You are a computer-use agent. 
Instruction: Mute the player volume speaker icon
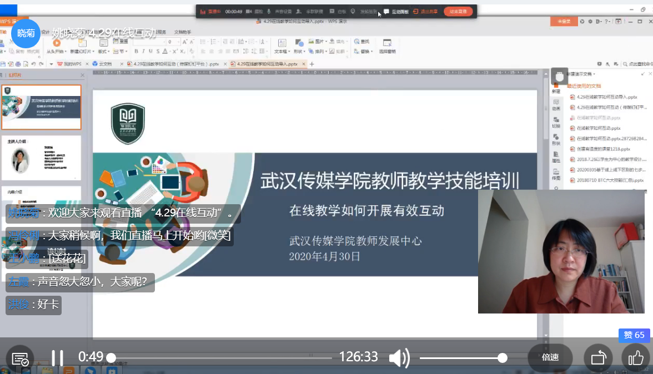pos(399,358)
